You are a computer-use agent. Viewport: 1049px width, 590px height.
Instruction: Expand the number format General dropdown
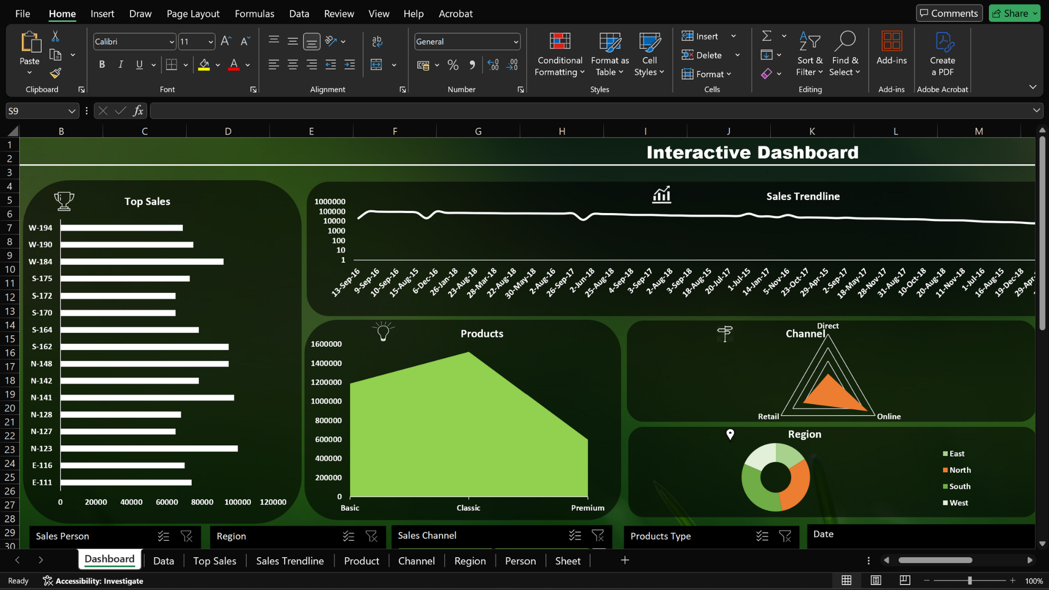[515, 42]
